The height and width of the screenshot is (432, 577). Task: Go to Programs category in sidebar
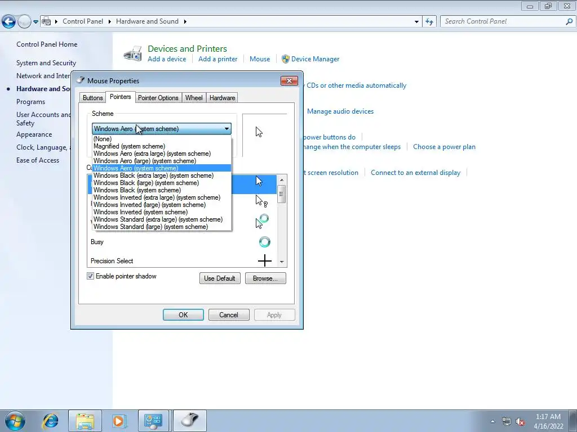[30, 102]
